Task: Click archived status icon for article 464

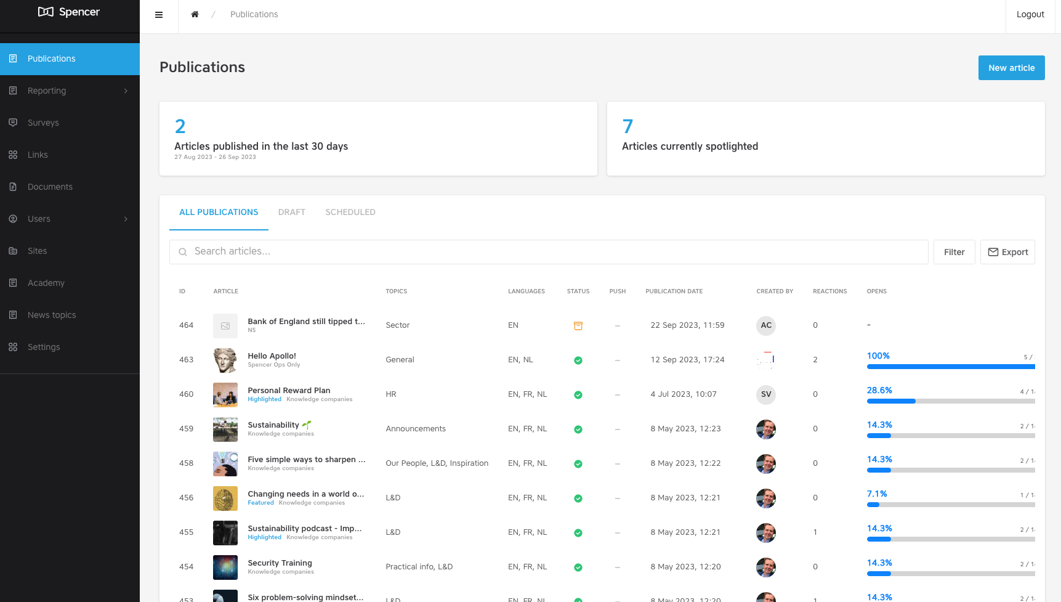Action: coord(578,325)
